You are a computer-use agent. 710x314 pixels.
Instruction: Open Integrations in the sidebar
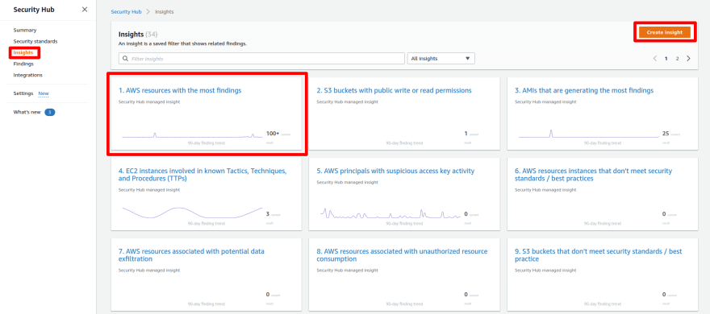(28, 75)
